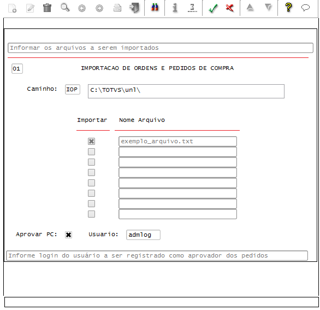Click the binoculars find icon

click(155, 8)
